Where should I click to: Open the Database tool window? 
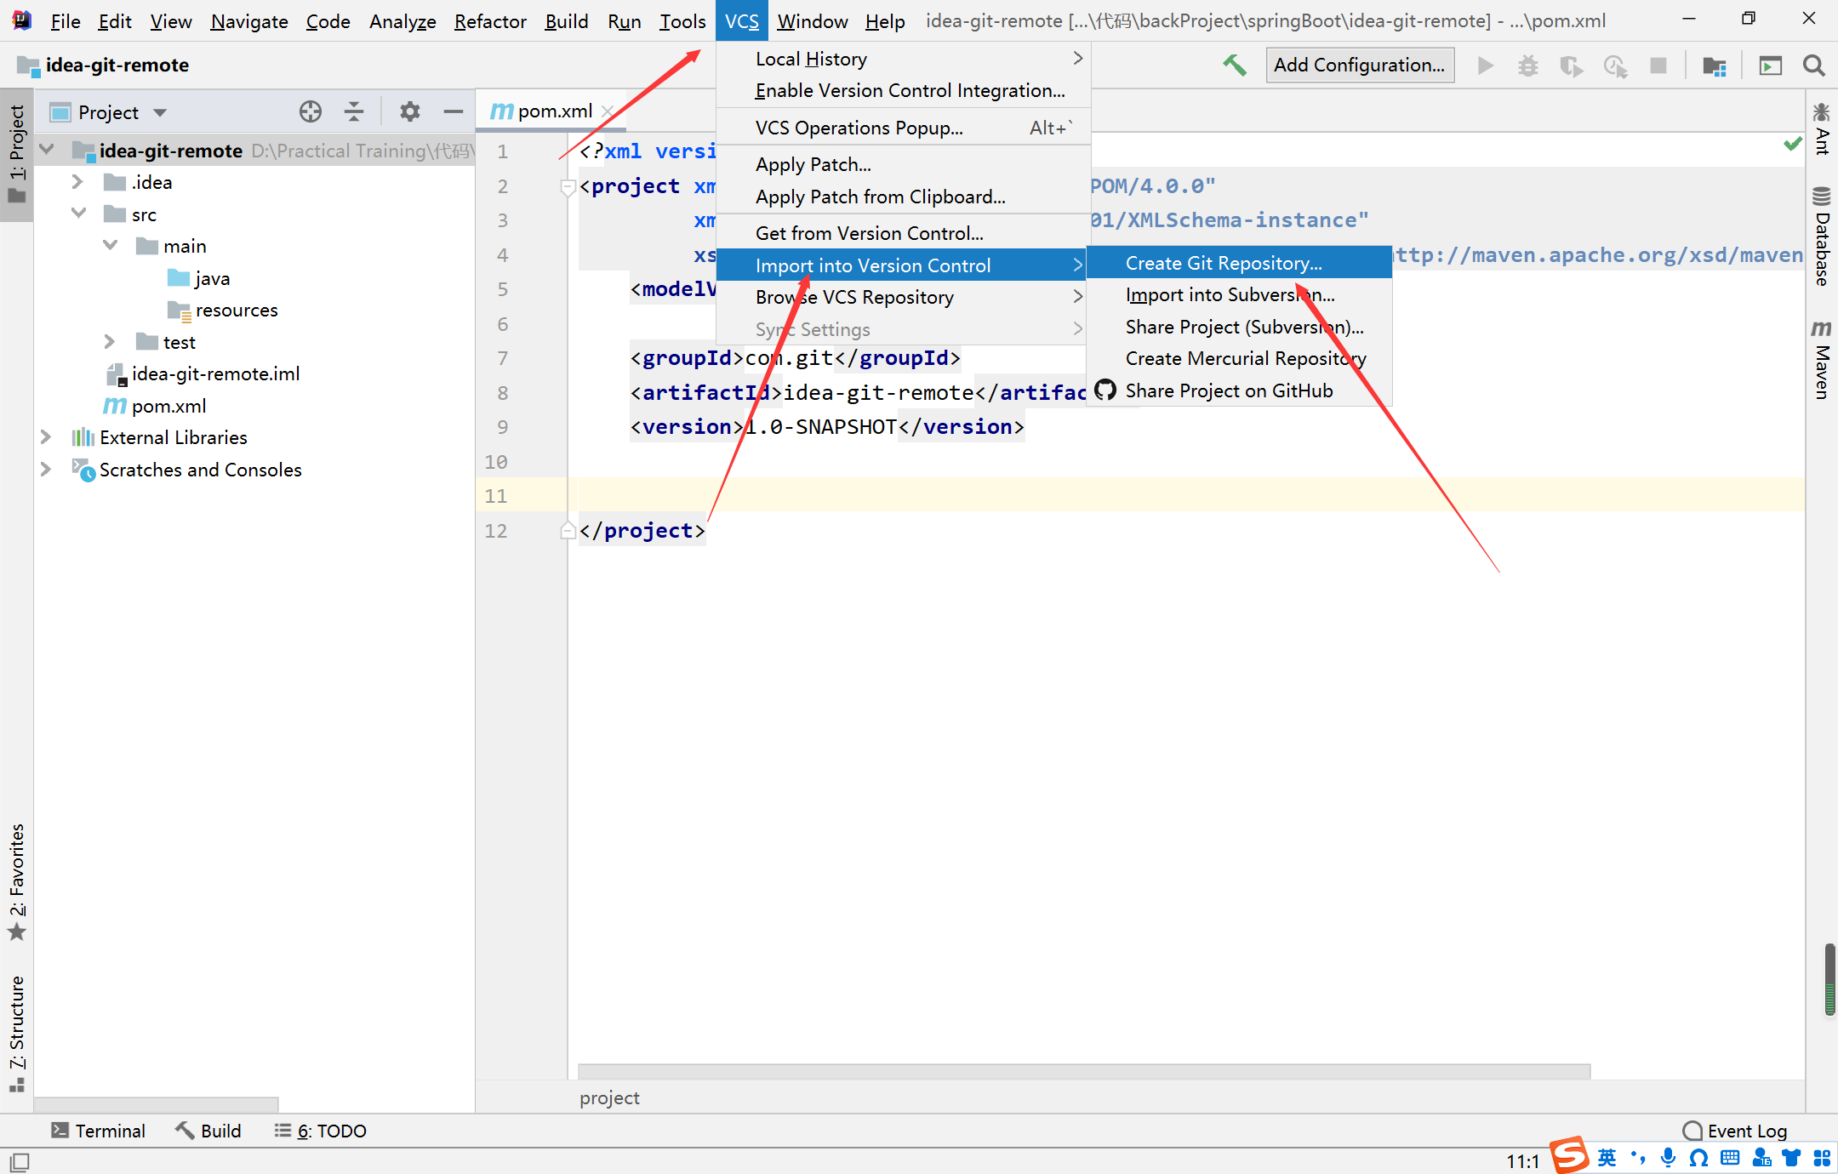tap(1822, 237)
